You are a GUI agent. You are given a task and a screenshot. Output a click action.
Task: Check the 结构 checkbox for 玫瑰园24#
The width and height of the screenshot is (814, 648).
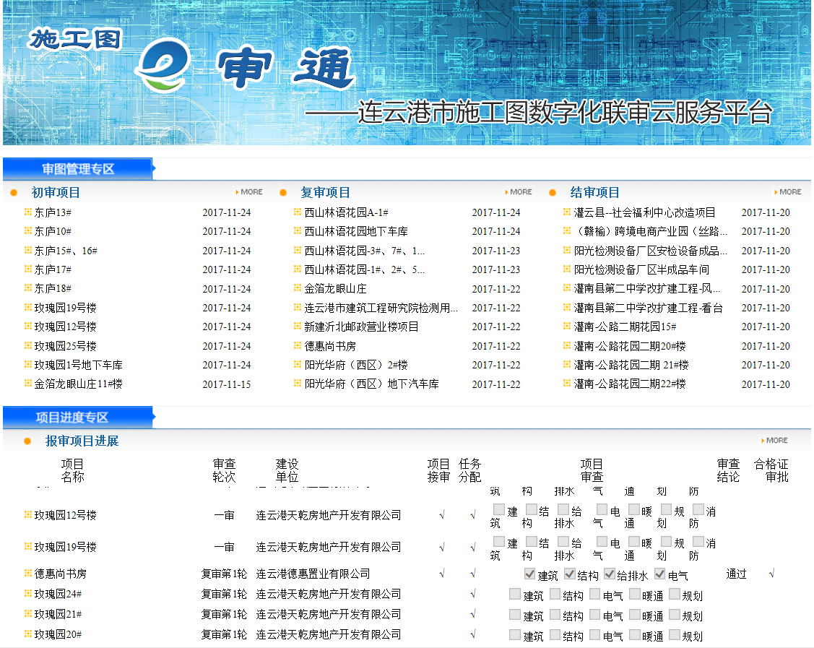555,594
